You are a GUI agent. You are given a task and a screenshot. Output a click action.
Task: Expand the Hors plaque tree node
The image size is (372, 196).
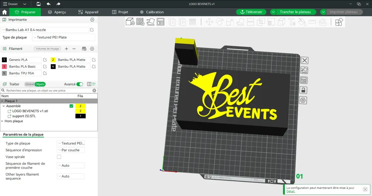pyautogui.click(x=2, y=121)
